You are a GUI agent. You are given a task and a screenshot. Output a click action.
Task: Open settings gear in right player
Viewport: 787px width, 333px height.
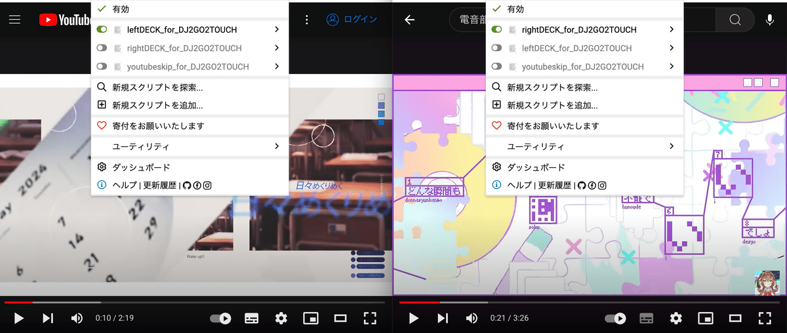click(x=676, y=318)
